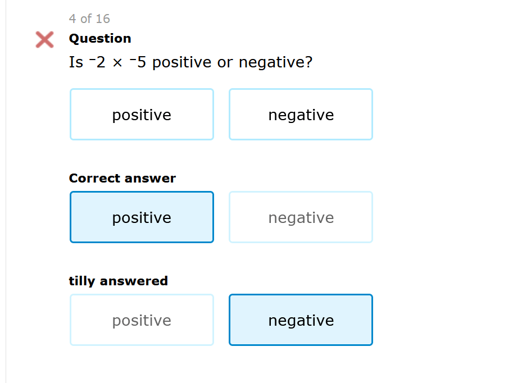Viewport: 531px width, 383px height.
Task: Click the number 16 in the counter
Action: pyautogui.click(x=103, y=19)
